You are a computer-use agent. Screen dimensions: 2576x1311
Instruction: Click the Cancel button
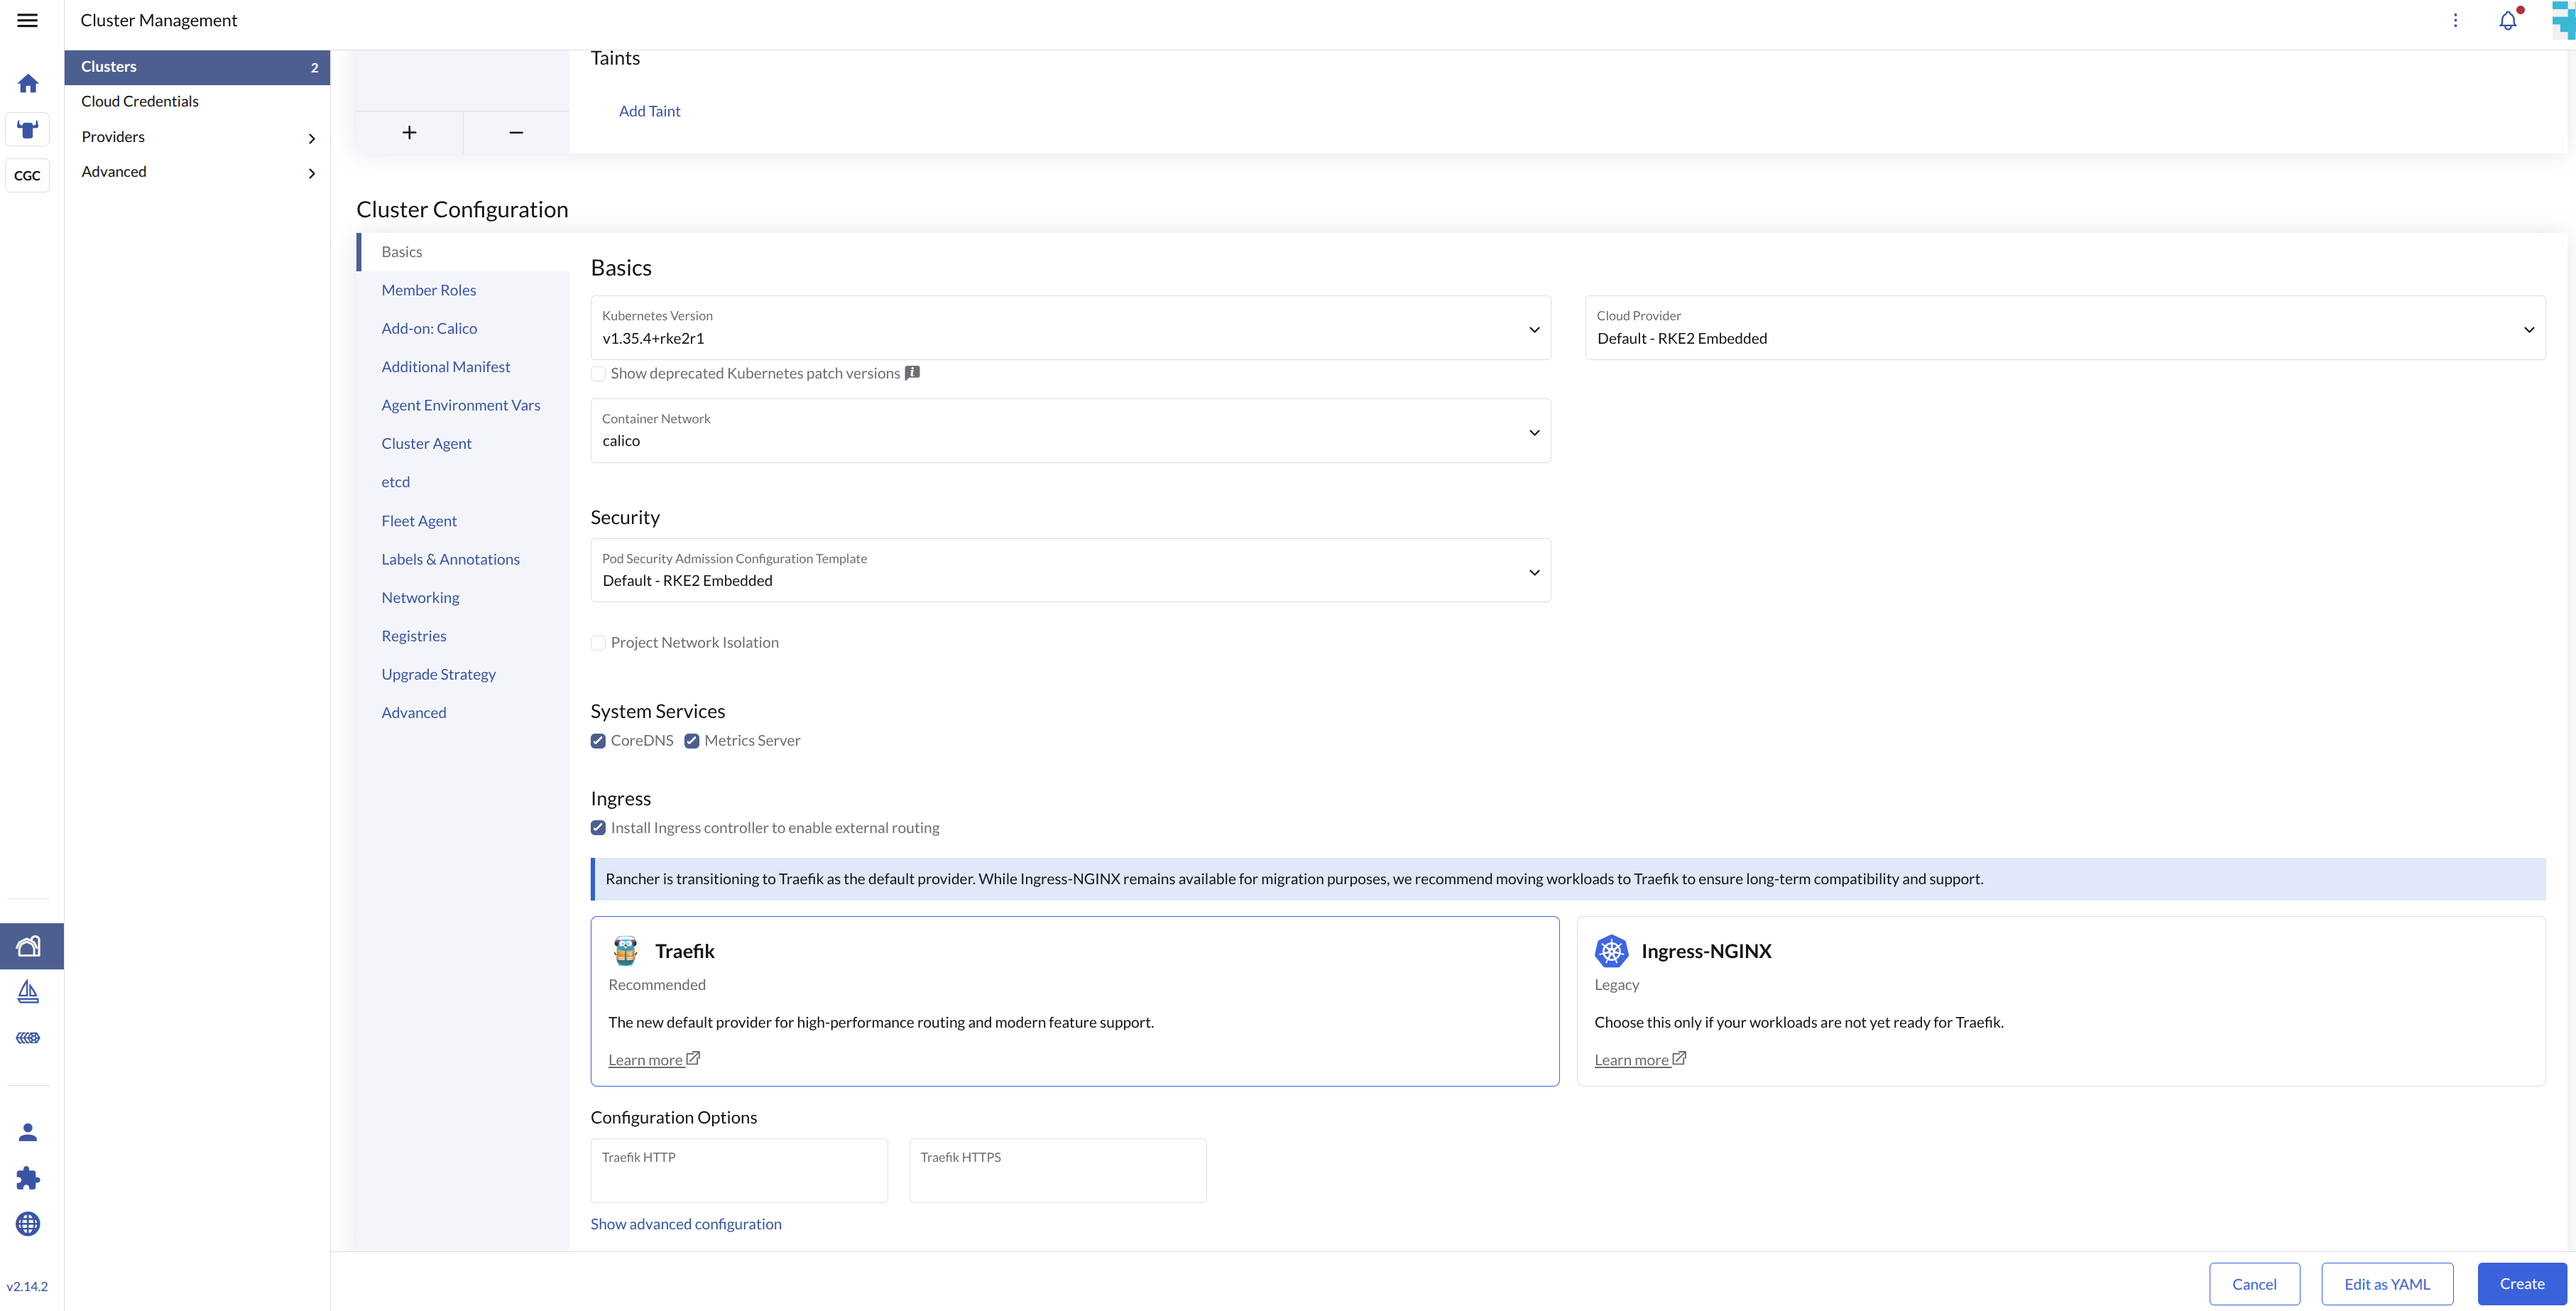(x=2254, y=1284)
